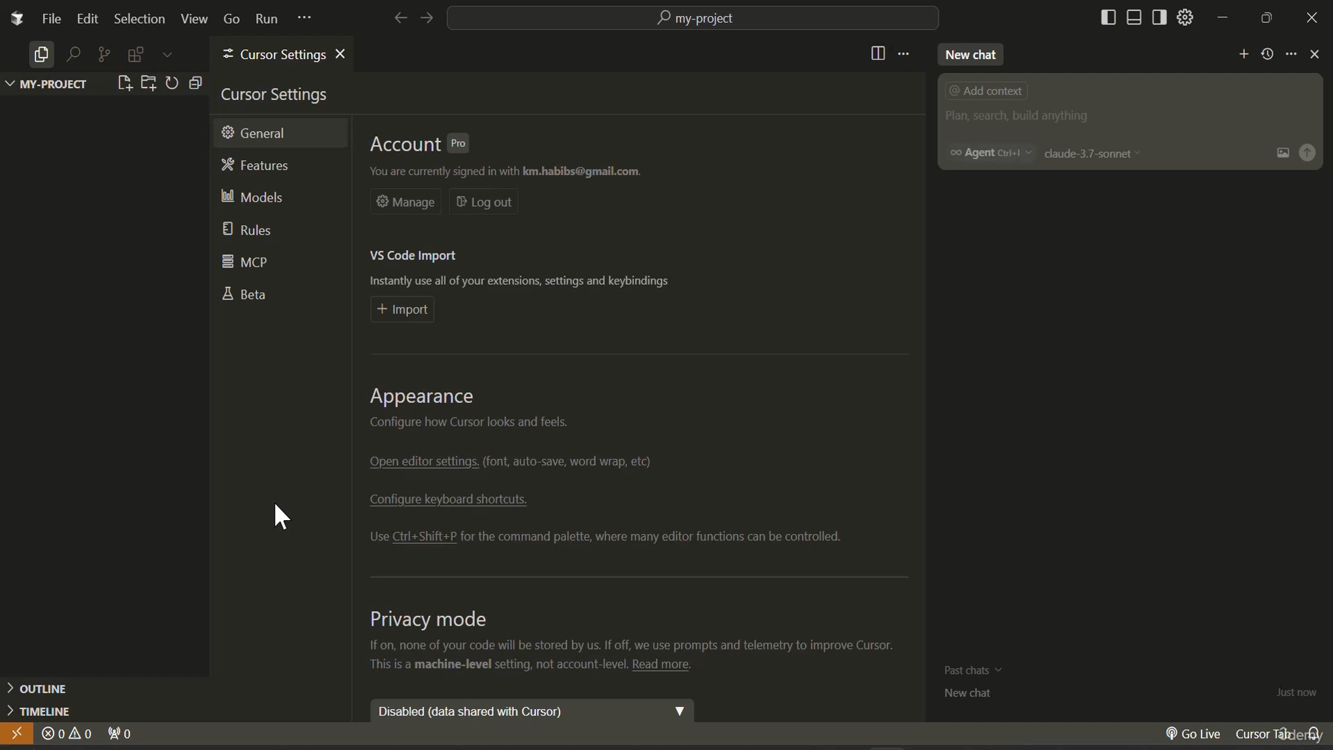Screen dimensions: 1333x750
Task: Select Beta settings category
Action: (x=280, y=294)
